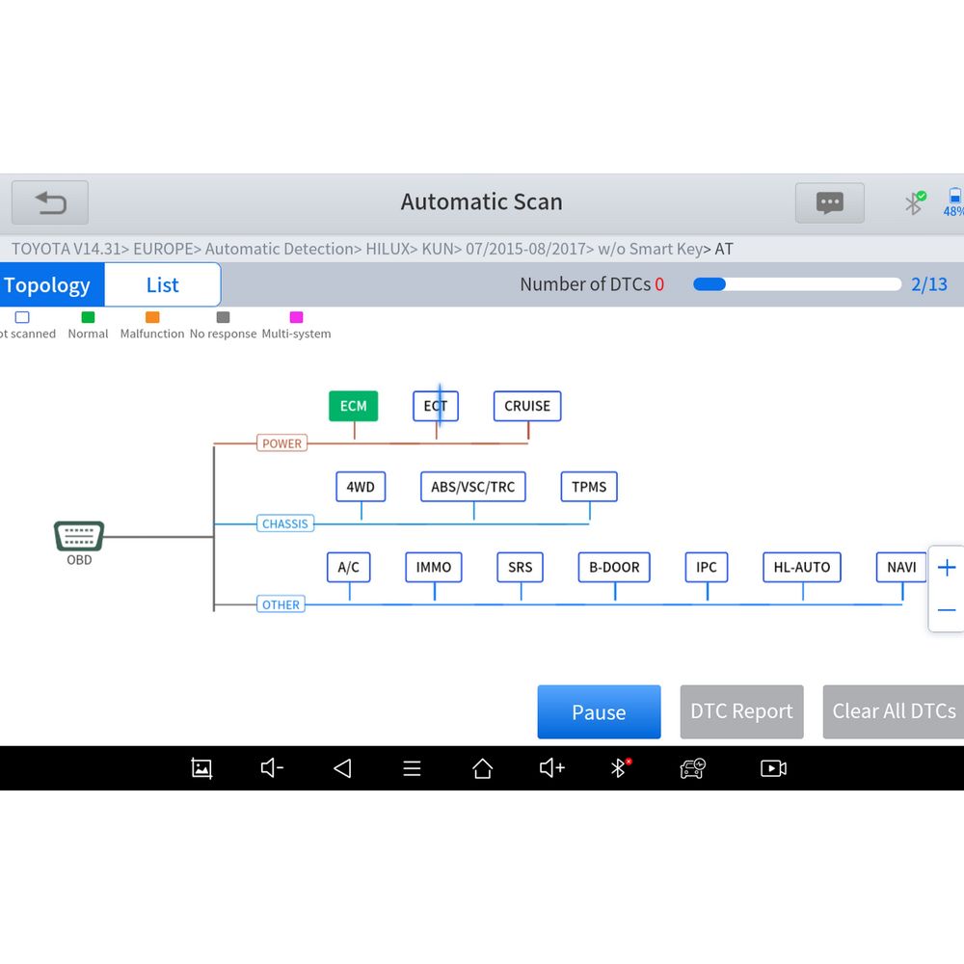
Task: Open the DTC Report
Action: point(741,711)
